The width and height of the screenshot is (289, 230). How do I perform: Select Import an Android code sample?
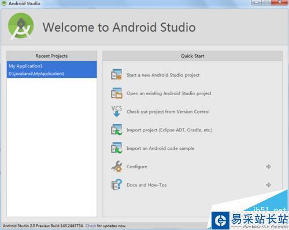click(160, 148)
